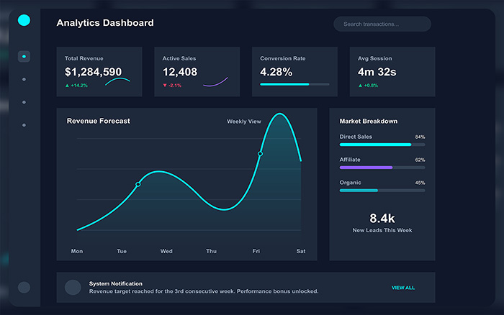Click the Conversion Rate card label
This screenshot has width=504, height=315.
pyautogui.click(x=283, y=58)
